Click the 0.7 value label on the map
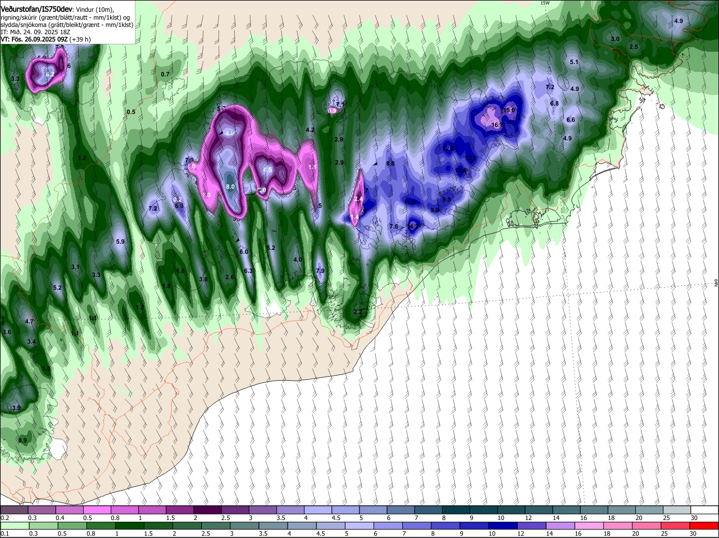The image size is (719, 538). 165,74
